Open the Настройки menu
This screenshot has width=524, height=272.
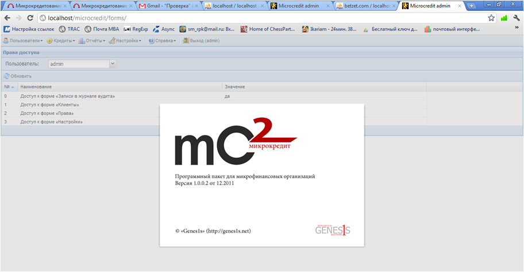pyautogui.click(x=125, y=41)
